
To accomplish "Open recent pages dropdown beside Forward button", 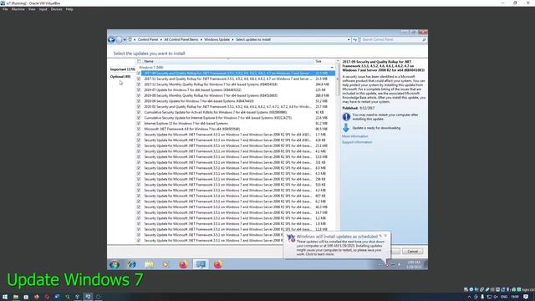I will [x=125, y=40].
